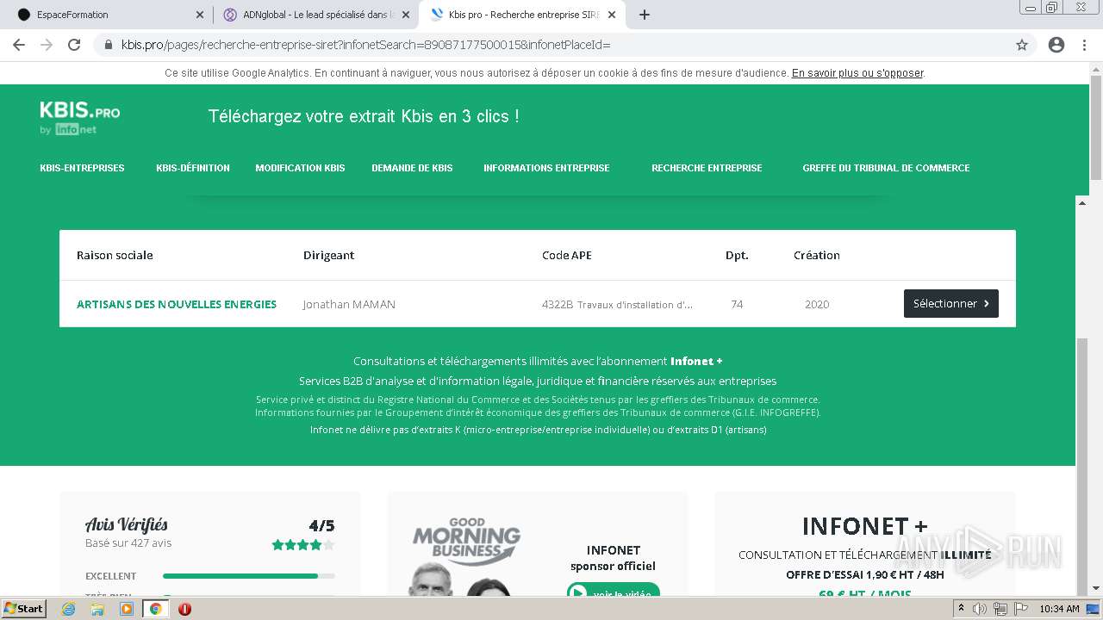Open the Chrome profile avatar icon
The image size is (1103, 620).
coord(1056,45)
